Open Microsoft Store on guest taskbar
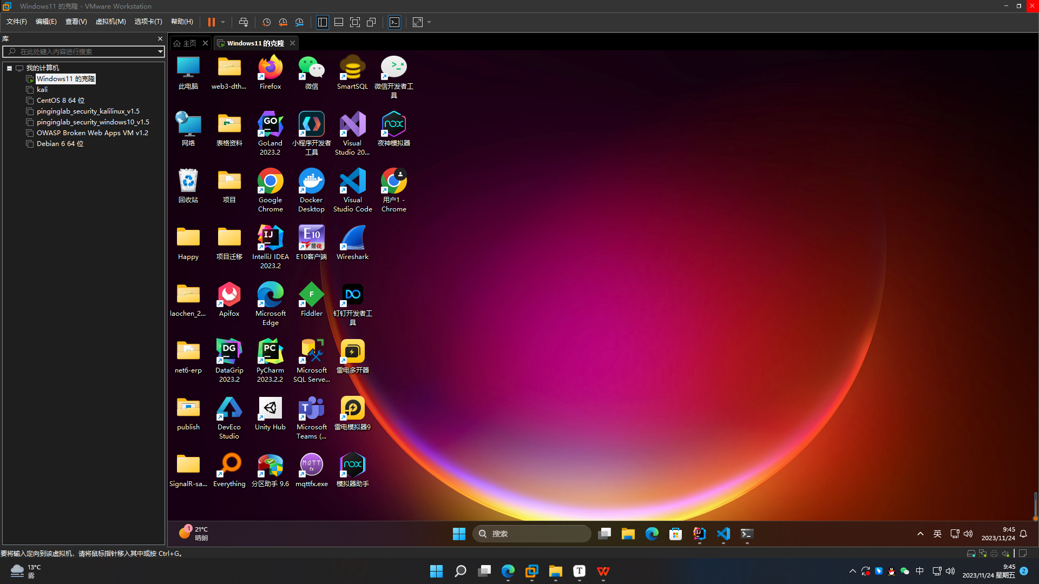This screenshot has width=1039, height=584. click(675, 534)
